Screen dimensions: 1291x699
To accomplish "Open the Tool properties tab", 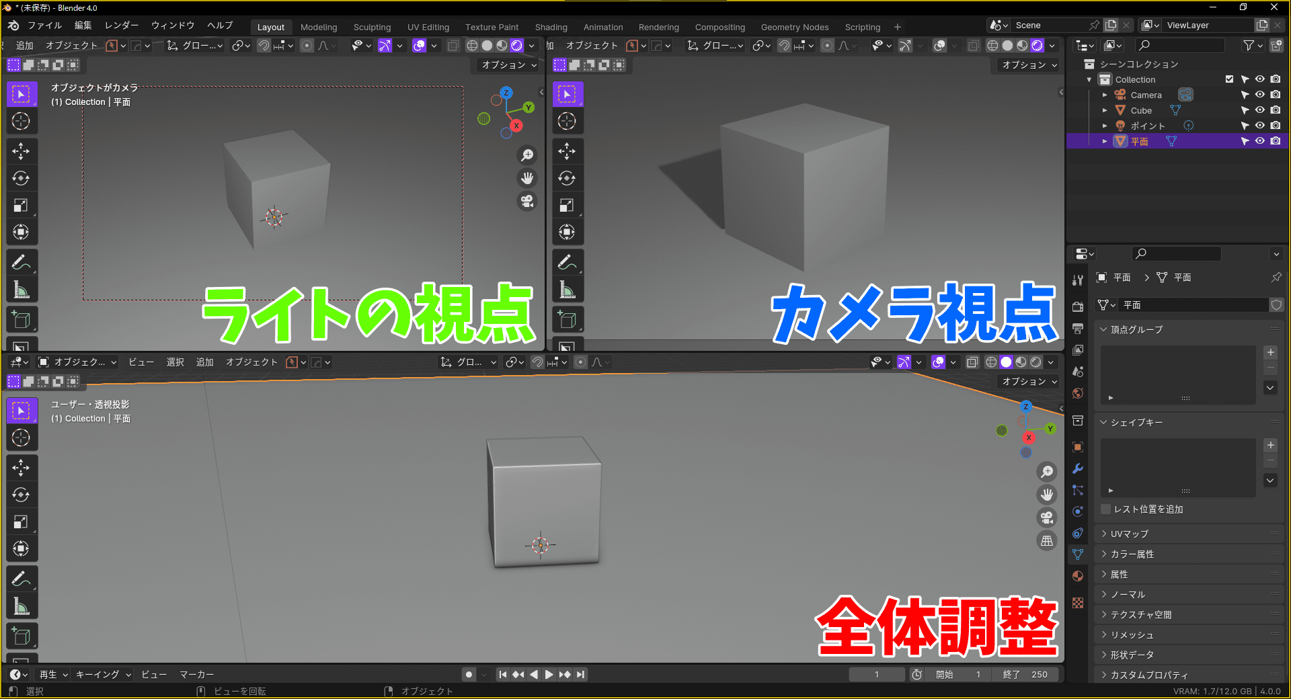I will 1078,280.
